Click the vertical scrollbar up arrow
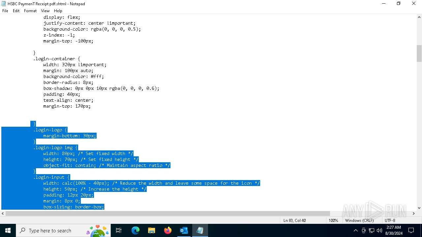 419,17
